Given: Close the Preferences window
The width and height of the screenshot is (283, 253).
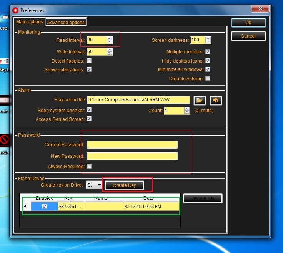Looking at the screenshot, I should point(260,8).
